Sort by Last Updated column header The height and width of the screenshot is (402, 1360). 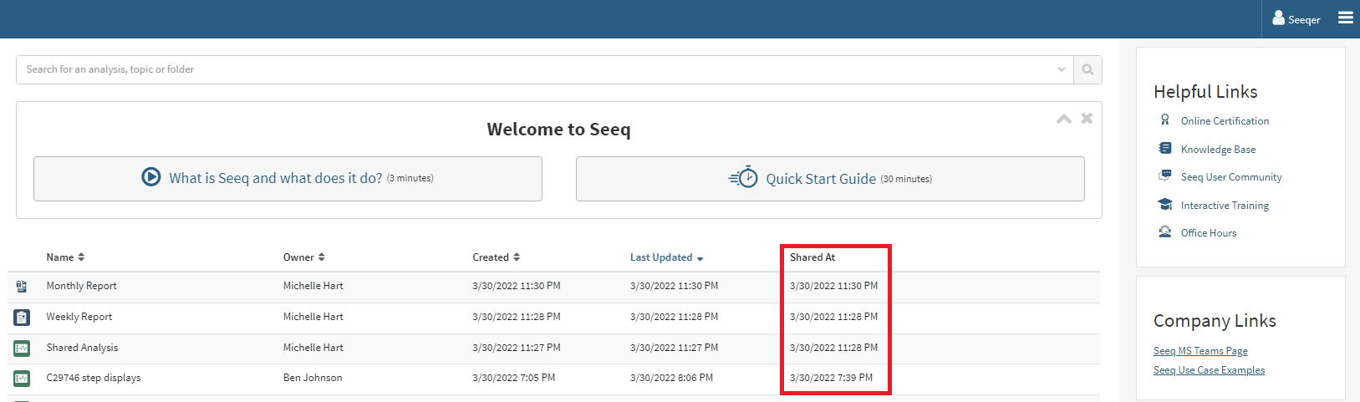pyautogui.click(x=667, y=257)
